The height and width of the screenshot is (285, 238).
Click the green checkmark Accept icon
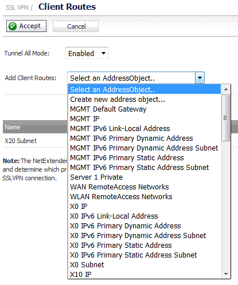tap(13, 26)
